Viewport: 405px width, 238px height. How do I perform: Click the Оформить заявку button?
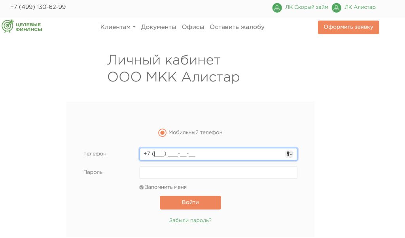[x=348, y=27]
